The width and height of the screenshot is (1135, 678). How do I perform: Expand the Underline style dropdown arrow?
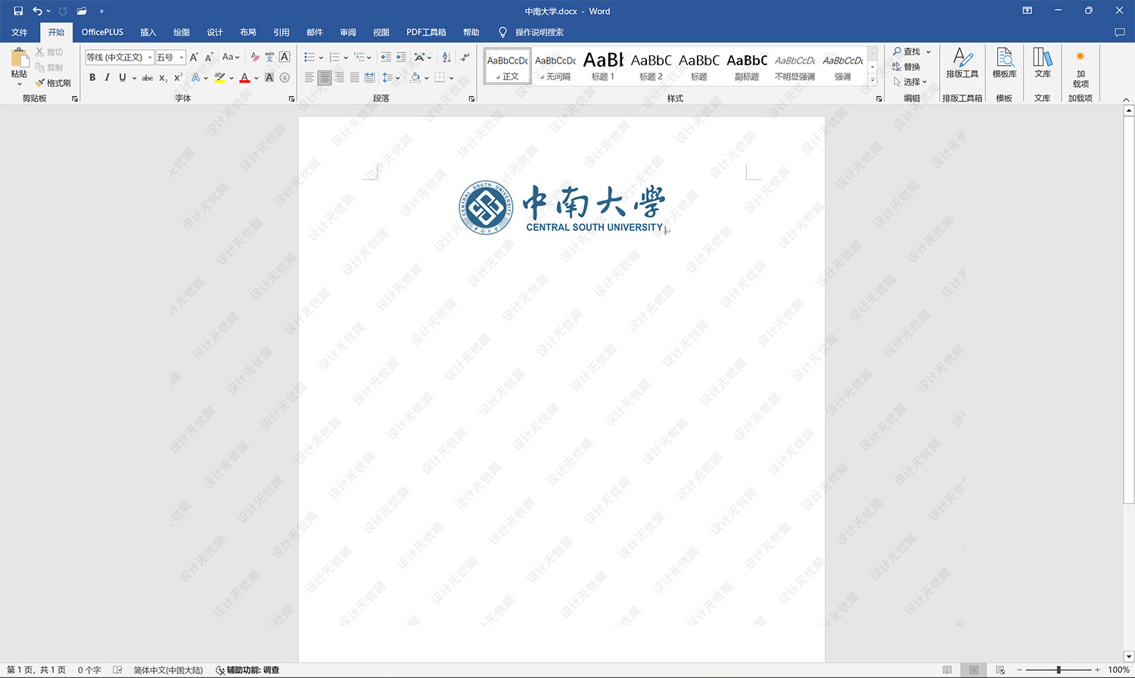[x=134, y=78]
